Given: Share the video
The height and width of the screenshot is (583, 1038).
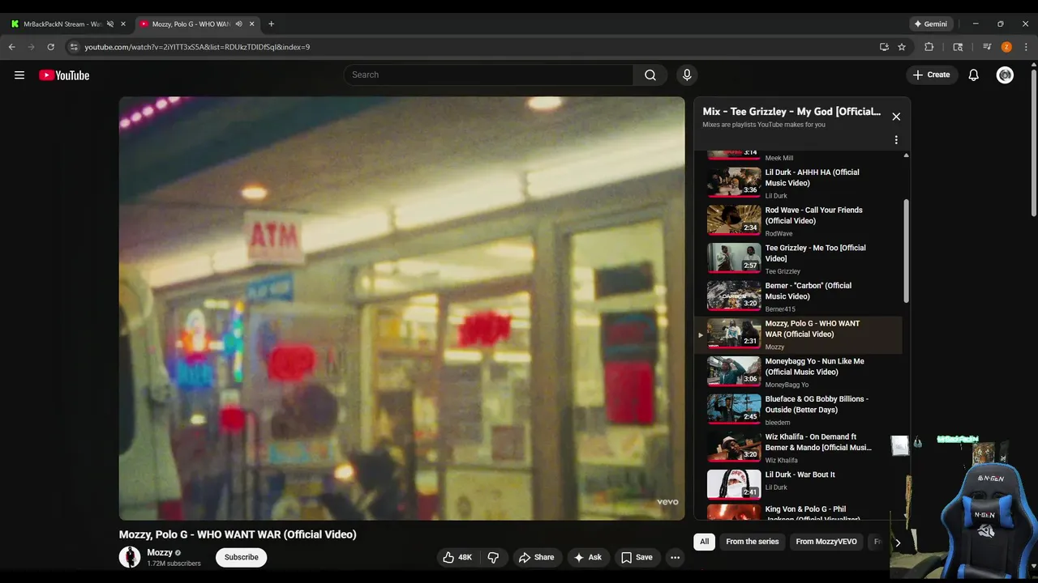Looking at the screenshot, I should (536, 557).
